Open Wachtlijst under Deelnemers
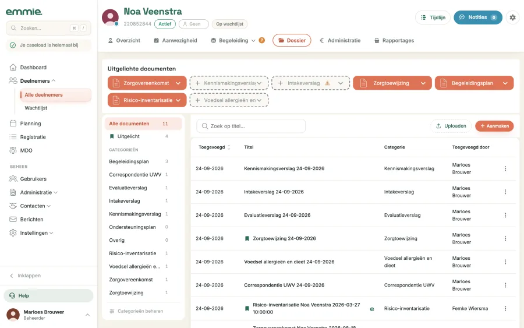The width and height of the screenshot is (524, 328). pyautogui.click(x=36, y=108)
